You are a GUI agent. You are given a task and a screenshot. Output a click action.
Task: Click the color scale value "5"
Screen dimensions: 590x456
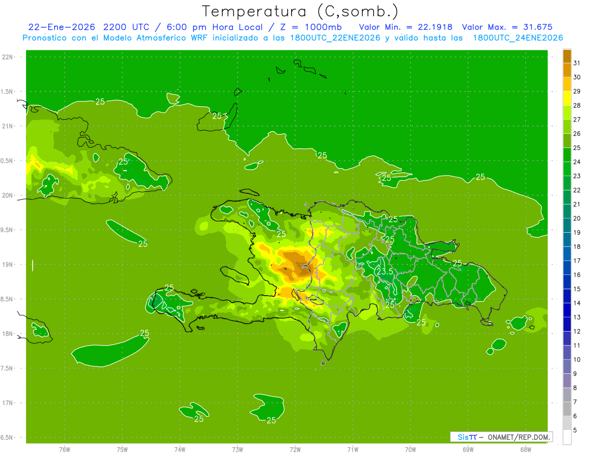click(x=575, y=430)
